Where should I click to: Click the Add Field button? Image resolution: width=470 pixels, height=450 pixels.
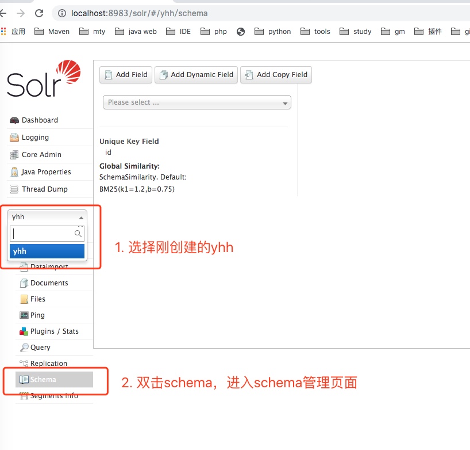(x=125, y=74)
